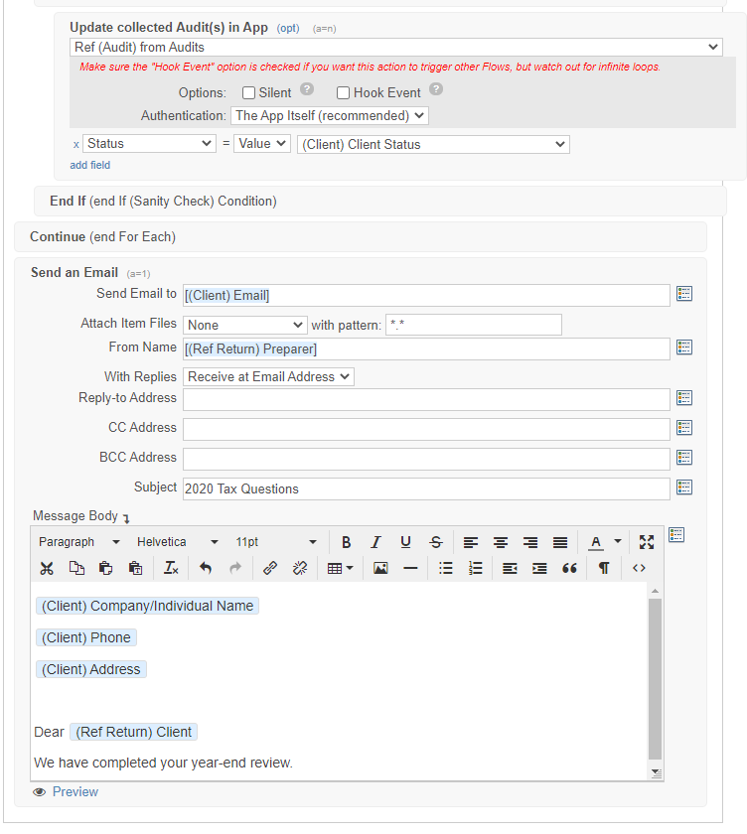Paste as text icon in toolbar
The width and height of the screenshot is (747, 834).
click(x=136, y=568)
